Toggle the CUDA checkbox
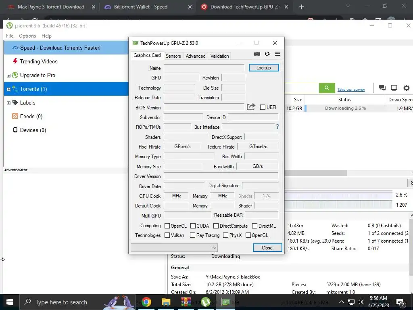Image resolution: width=413 pixels, height=310 pixels. click(x=193, y=226)
